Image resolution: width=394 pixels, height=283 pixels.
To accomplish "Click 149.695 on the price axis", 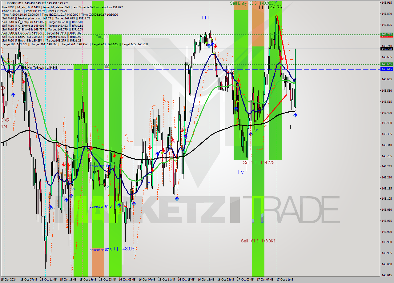I will (387, 57).
